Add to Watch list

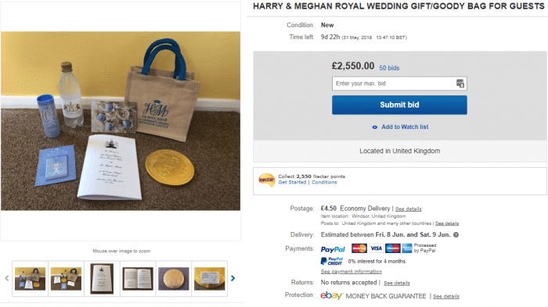click(x=405, y=127)
